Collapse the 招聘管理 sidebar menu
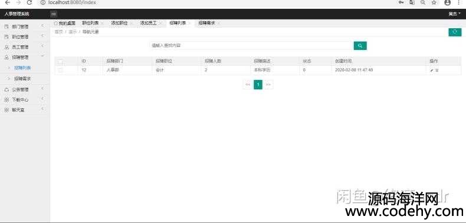The width and height of the screenshot is (466, 223). [x=24, y=57]
